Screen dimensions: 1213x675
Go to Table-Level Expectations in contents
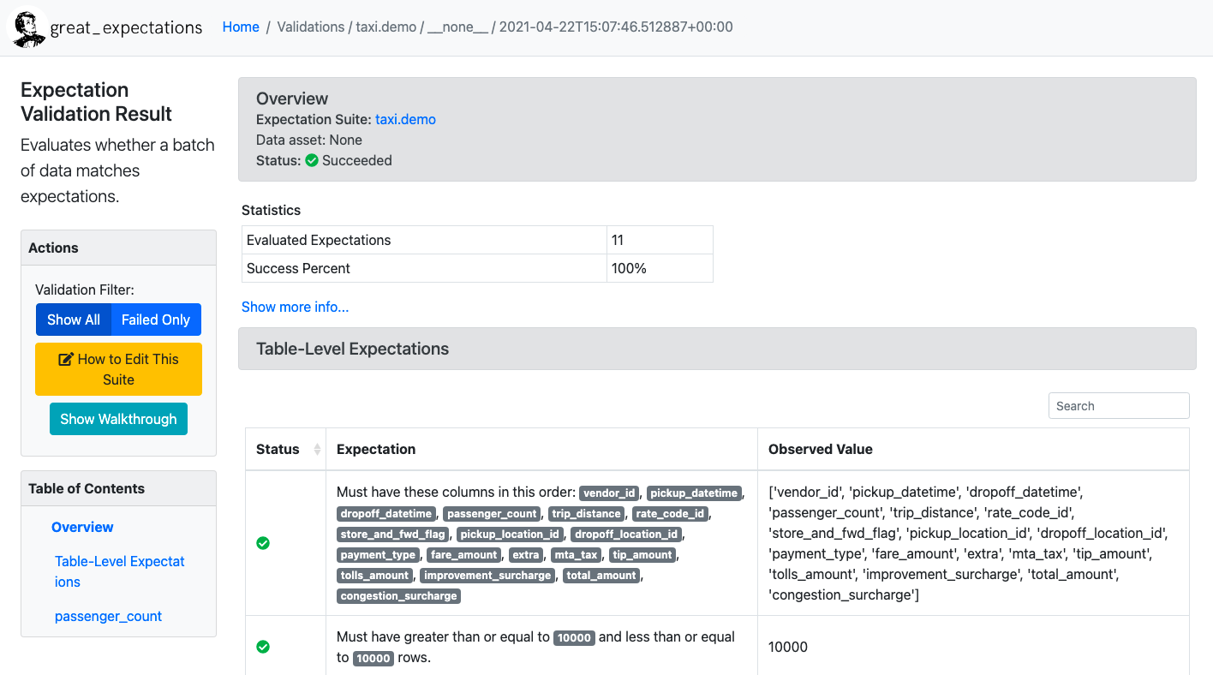click(119, 571)
